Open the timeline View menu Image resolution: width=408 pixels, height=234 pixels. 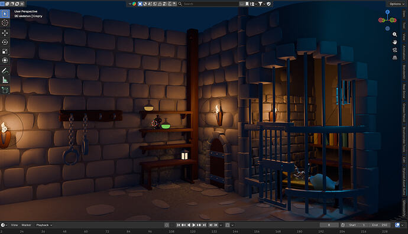click(15, 225)
